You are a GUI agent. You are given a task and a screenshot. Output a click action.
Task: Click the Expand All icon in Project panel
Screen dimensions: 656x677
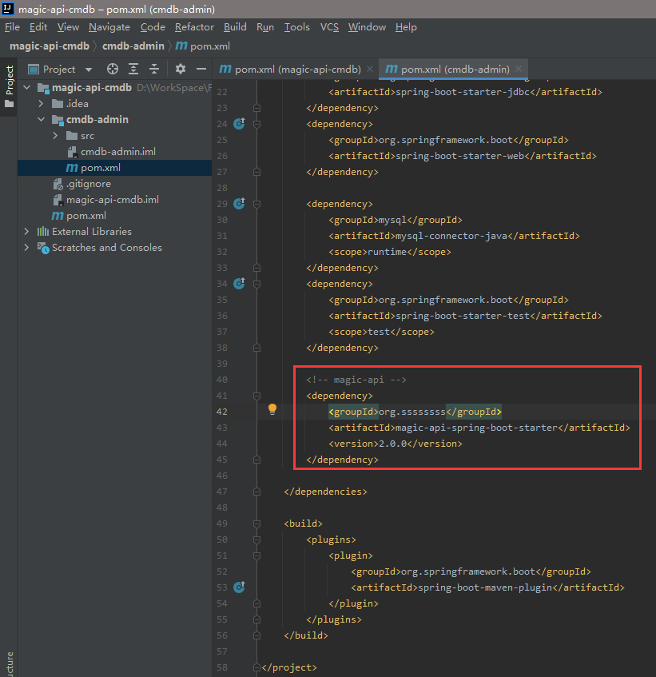(133, 69)
